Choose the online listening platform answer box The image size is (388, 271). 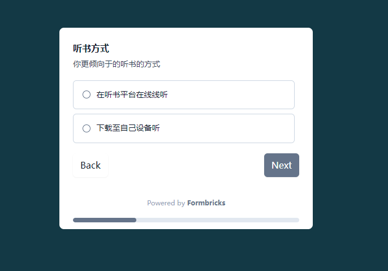183,94
